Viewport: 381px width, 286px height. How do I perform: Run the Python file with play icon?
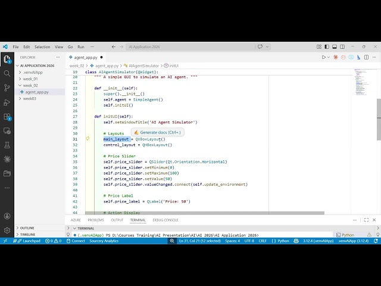tap(324, 57)
